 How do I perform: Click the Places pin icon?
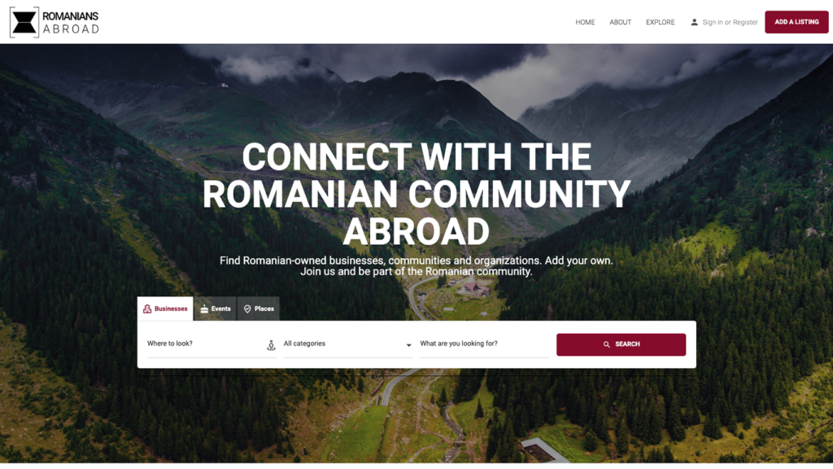point(247,309)
